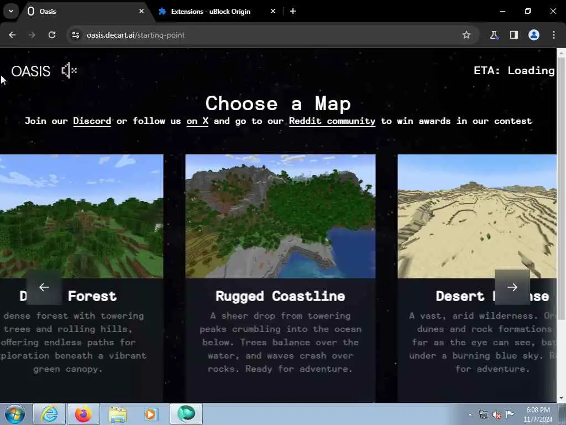This screenshot has height=425, width=566.
Task: Open the Windows Start menu
Action: click(x=15, y=414)
